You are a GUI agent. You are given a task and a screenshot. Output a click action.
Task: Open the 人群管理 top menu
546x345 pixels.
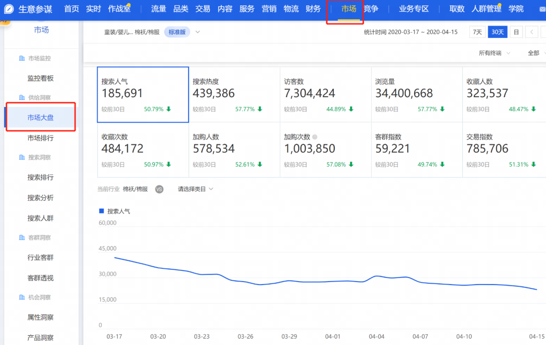point(486,9)
